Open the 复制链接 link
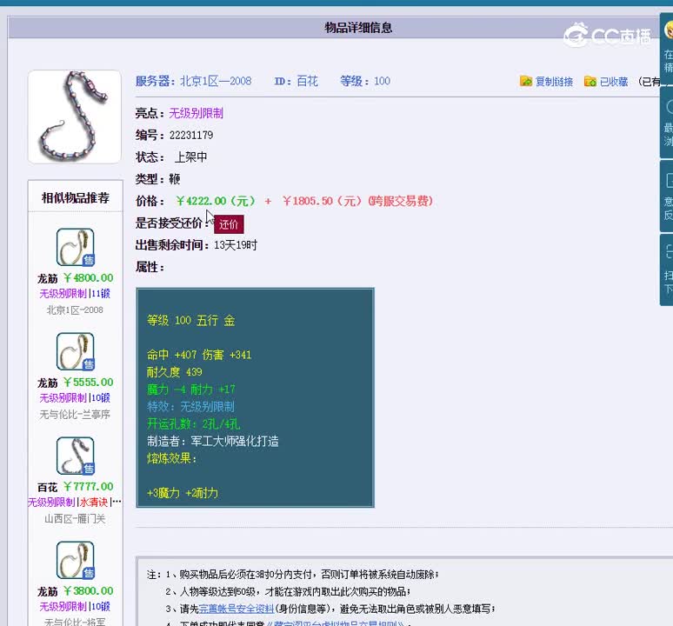 (554, 82)
